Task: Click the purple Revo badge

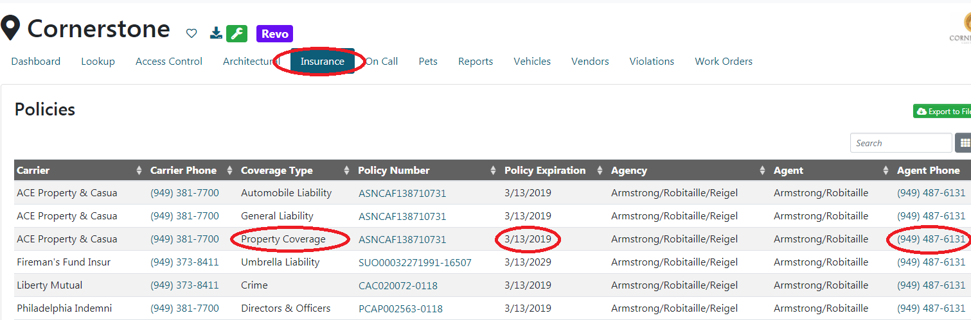Action: pyautogui.click(x=274, y=34)
